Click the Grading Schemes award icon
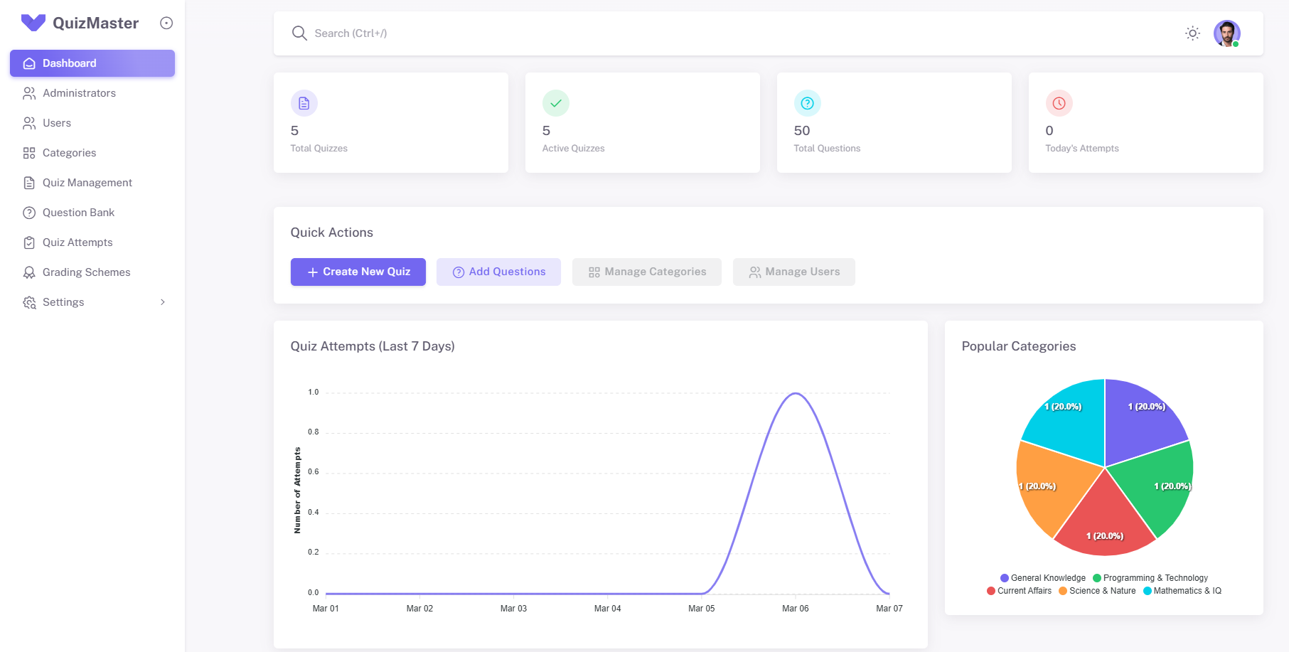Screen dimensions: 1289x652 click(x=29, y=272)
